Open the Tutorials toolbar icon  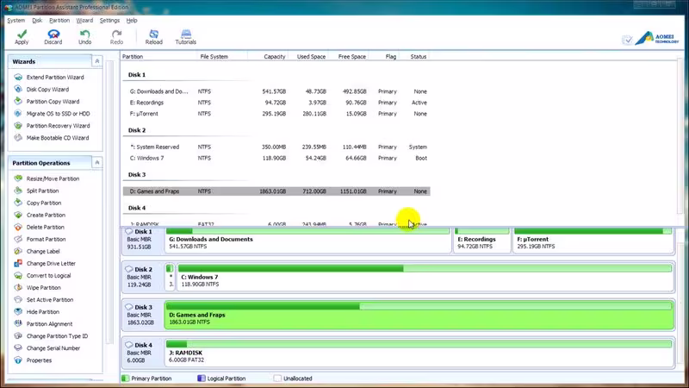[186, 37]
